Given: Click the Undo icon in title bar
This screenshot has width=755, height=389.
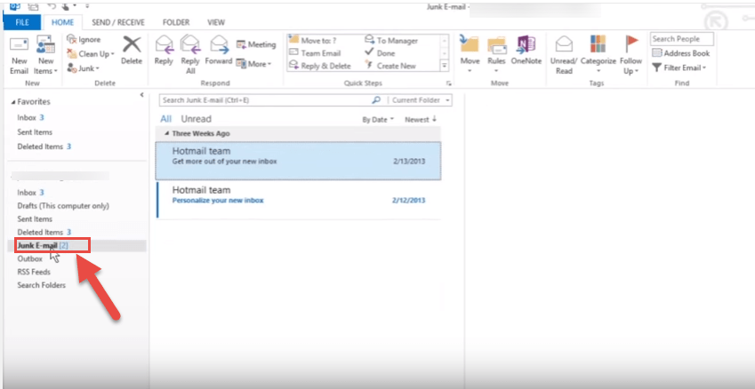Looking at the screenshot, I should tap(52, 5).
